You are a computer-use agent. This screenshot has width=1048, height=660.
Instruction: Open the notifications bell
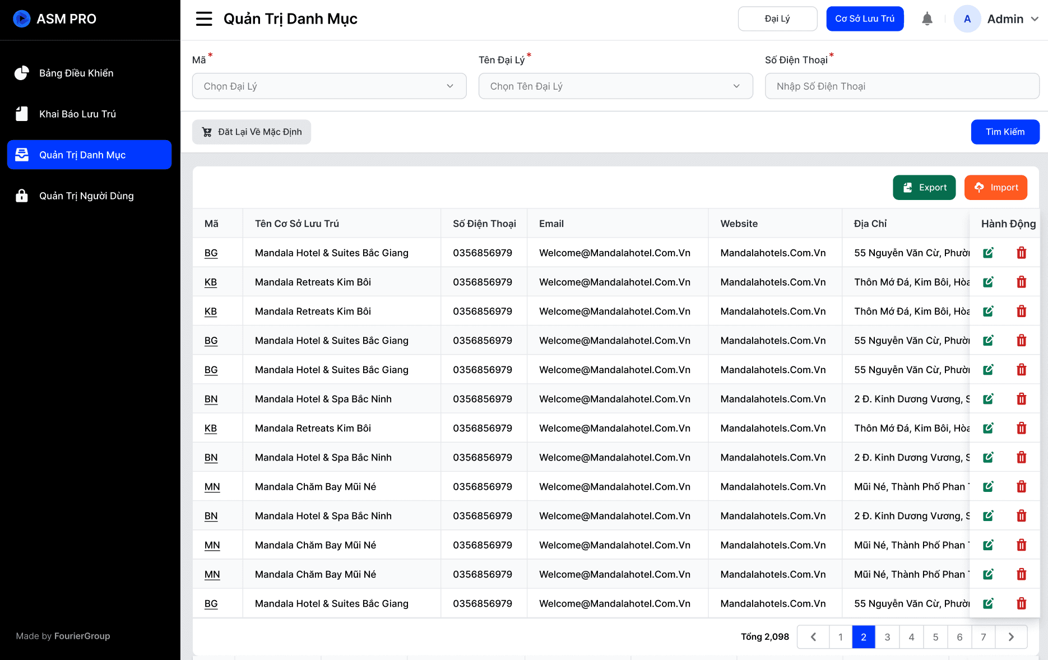pyautogui.click(x=927, y=19)
